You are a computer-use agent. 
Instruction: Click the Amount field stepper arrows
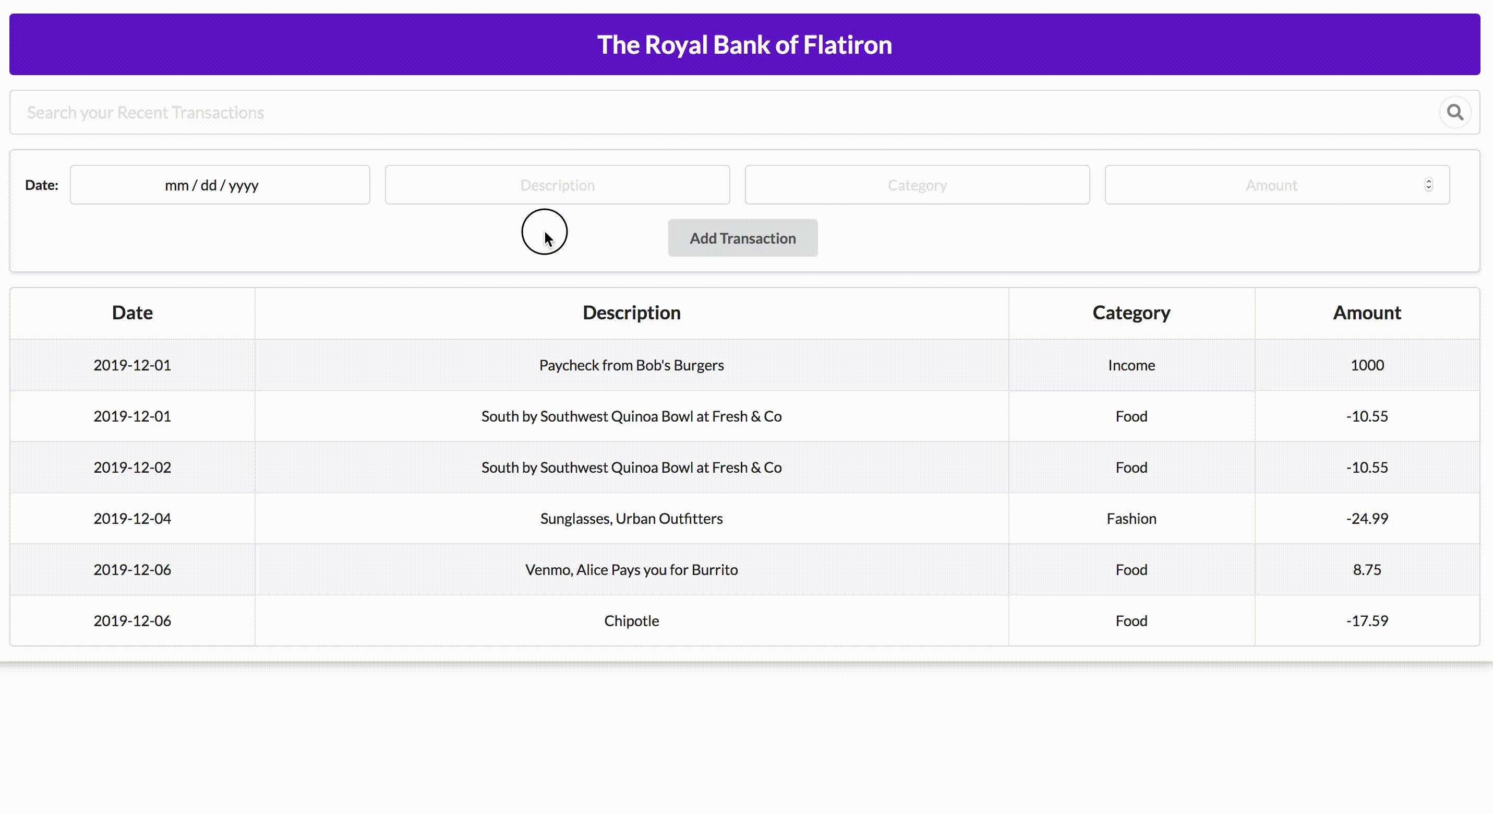(1428, 185)
